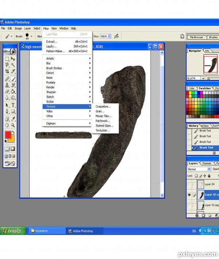Select the Slice tool

13,71
